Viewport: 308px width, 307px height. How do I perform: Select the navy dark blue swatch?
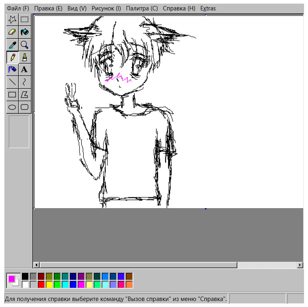[73, 276]
